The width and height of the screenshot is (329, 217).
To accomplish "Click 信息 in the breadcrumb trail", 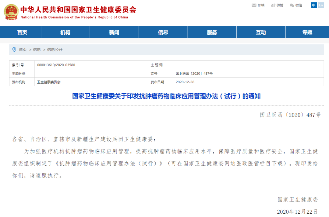I will coord(37,50).
